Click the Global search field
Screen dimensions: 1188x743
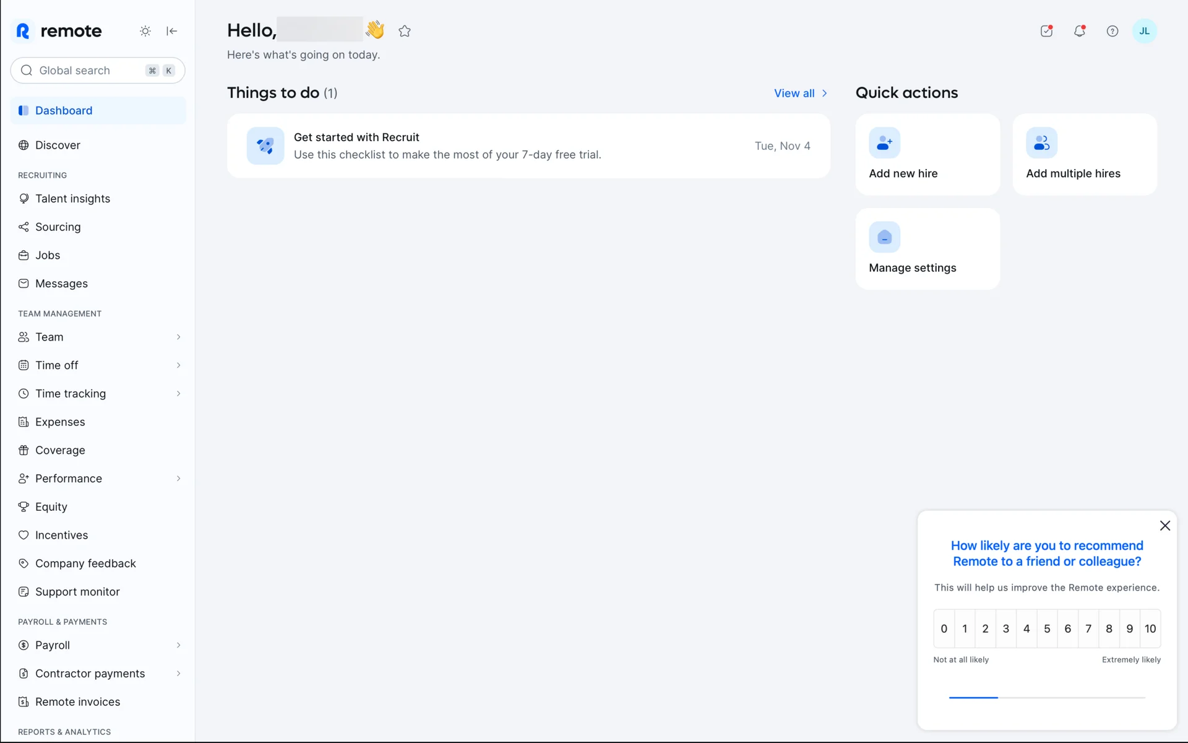(x=87, y=71)
